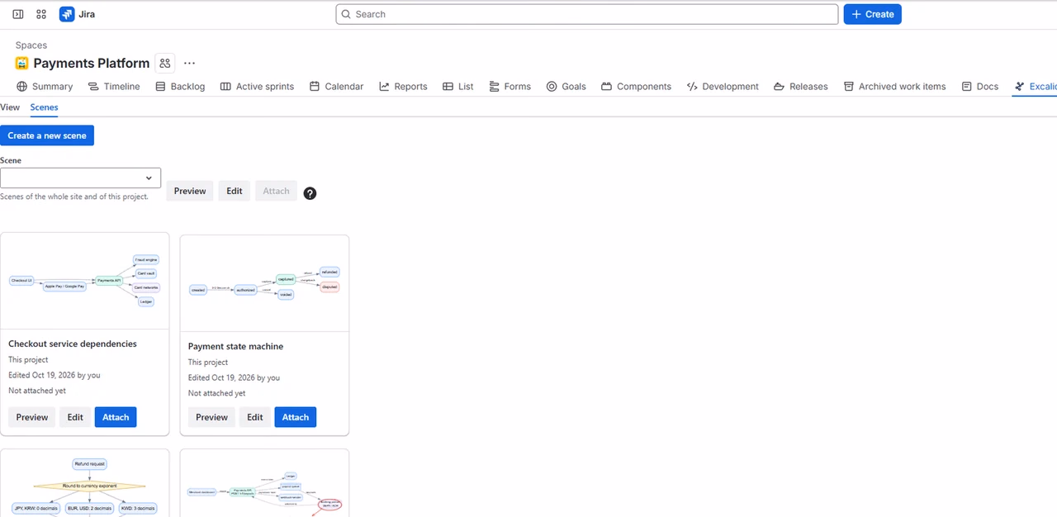Screen dimensions: 1057x517
Task: Open the Releases tab
Action: 800,86
